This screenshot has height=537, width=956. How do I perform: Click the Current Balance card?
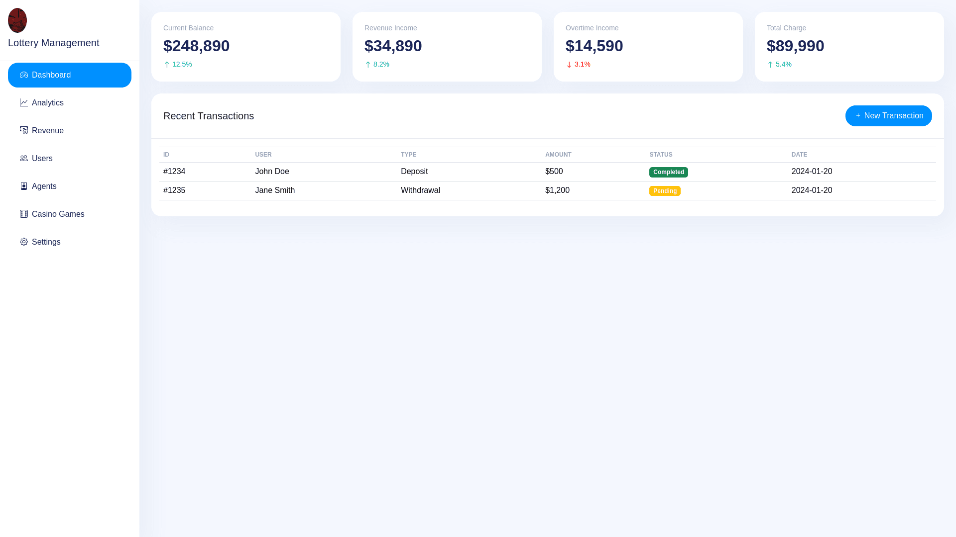click(x=245, y=47)
